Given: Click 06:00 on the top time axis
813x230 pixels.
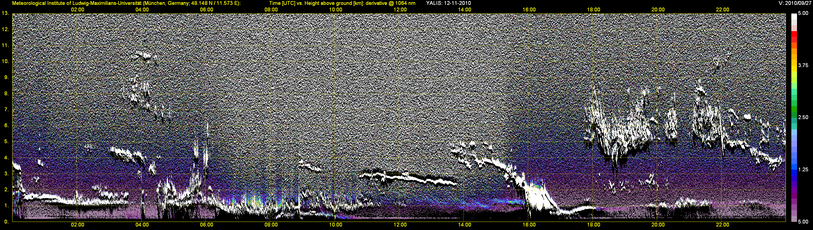Looking at the screenshot, I should (207, 9).
